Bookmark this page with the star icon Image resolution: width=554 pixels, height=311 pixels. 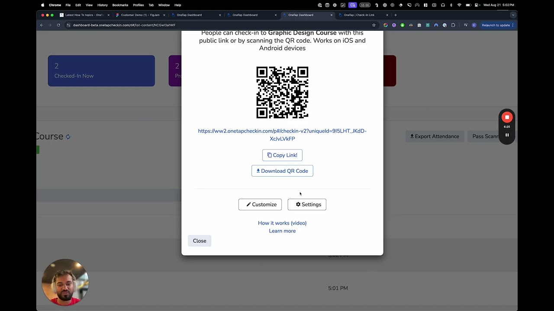pyautogui.click(x=374, y=25)
